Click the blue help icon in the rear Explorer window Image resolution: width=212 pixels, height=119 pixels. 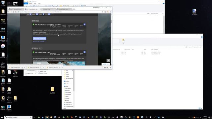pos(164,3)
